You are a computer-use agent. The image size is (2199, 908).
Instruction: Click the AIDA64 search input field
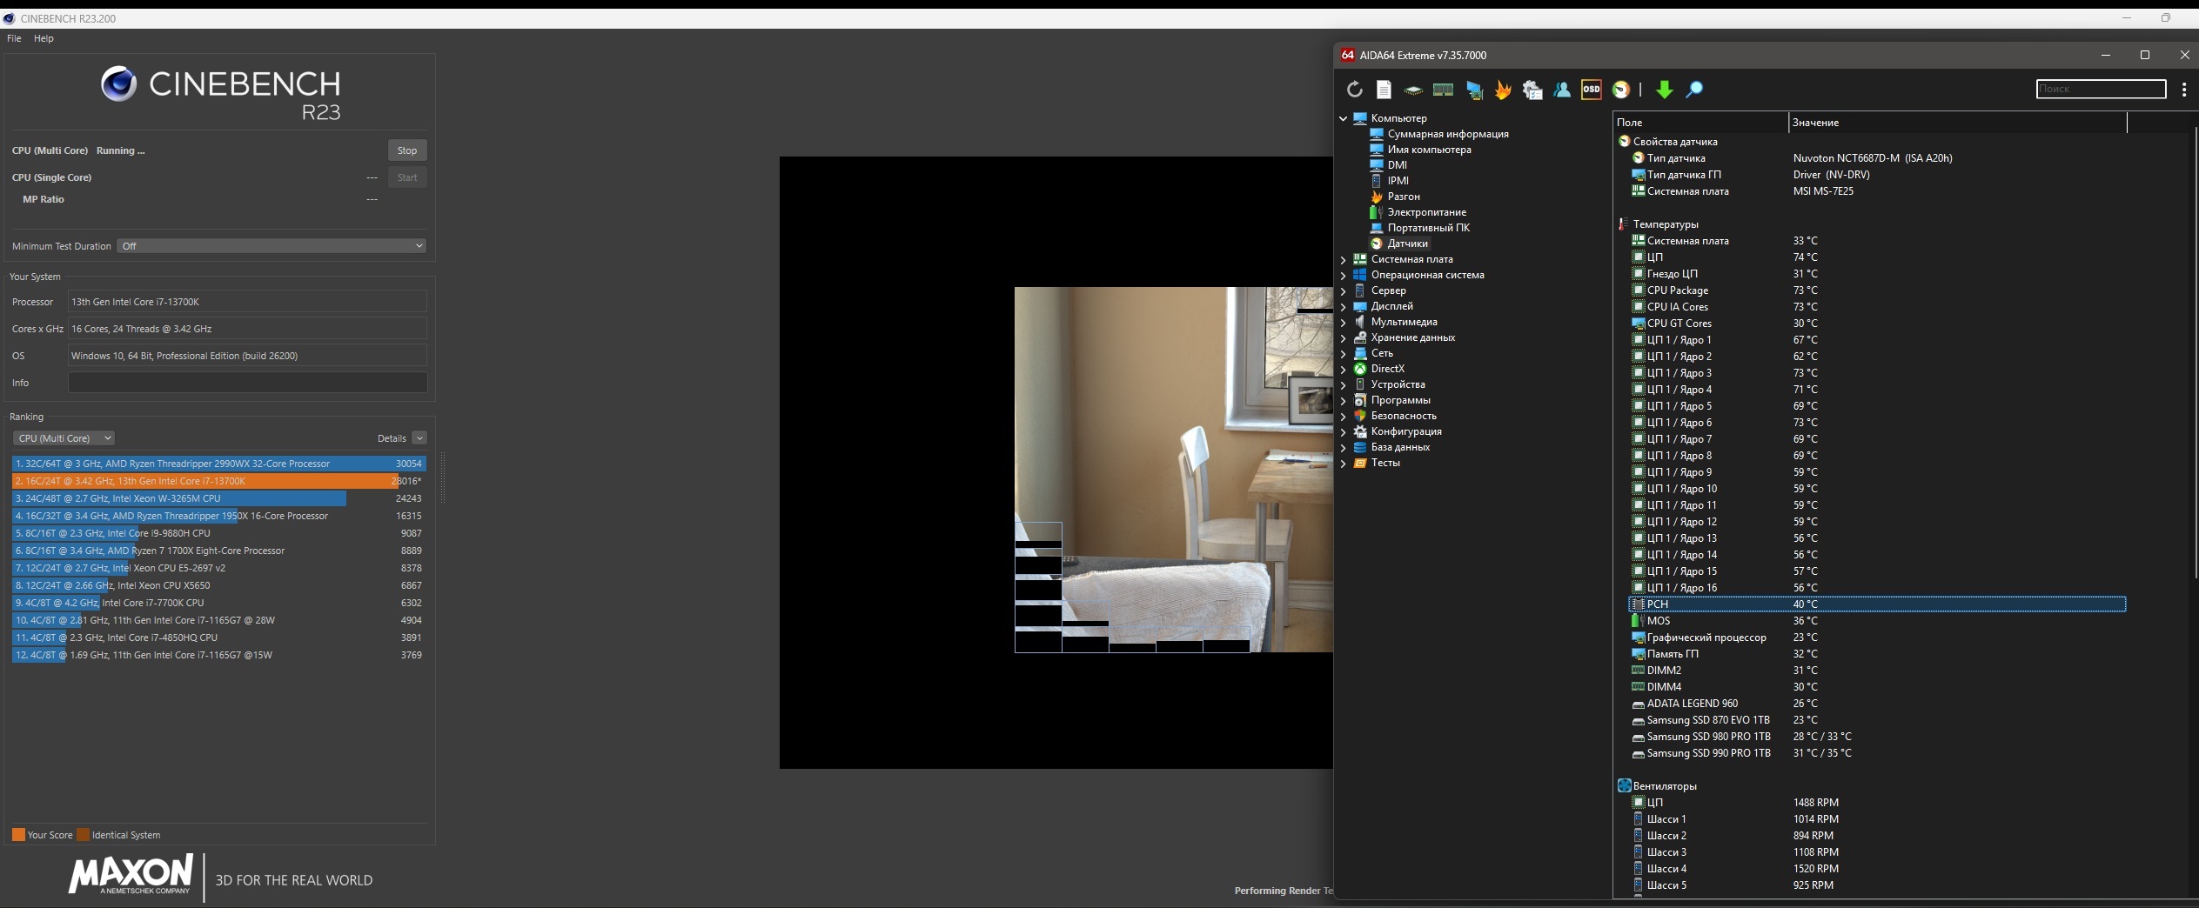(x=2100, y=89)
